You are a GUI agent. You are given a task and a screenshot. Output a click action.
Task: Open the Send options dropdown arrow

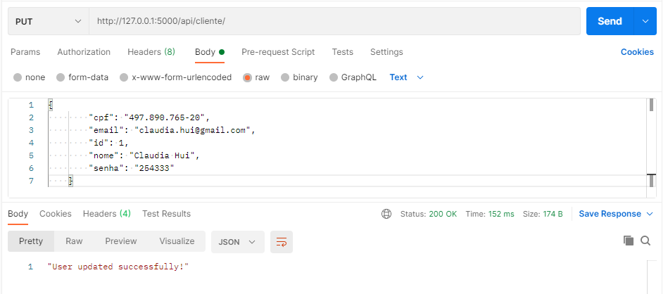645,21
